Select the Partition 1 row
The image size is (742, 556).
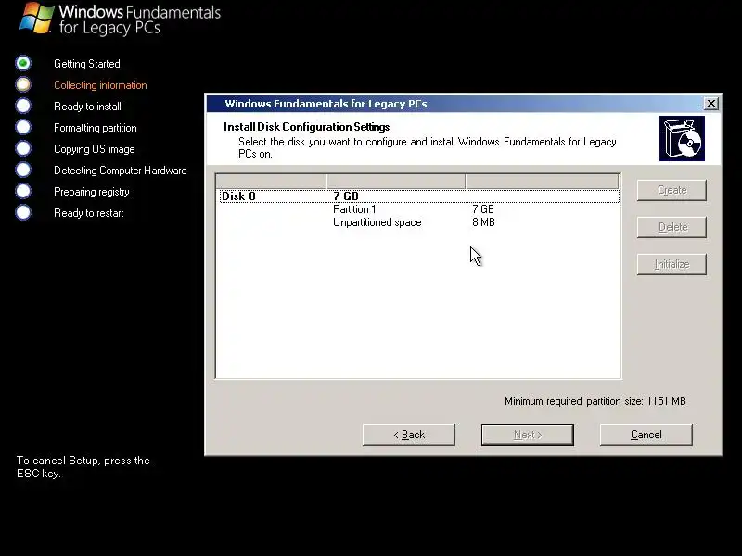click(x=419, y=209)
